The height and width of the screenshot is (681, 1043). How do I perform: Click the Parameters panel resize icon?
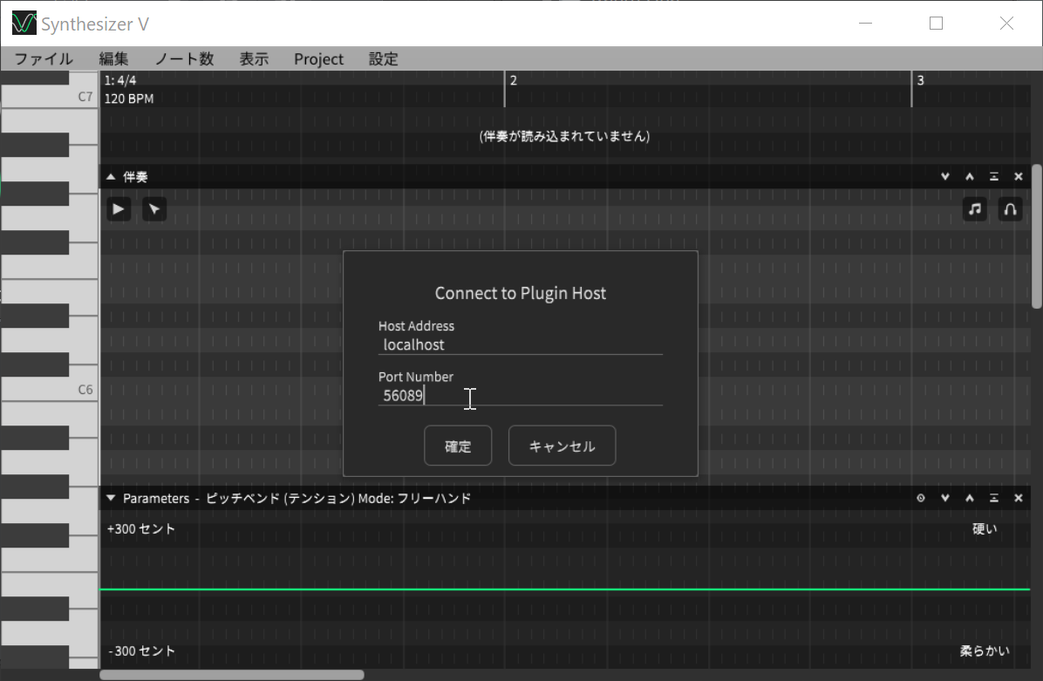(994, 498)
